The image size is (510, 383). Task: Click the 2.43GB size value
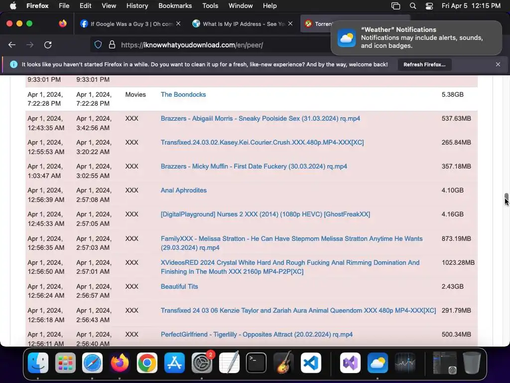(x=452, y=287)
